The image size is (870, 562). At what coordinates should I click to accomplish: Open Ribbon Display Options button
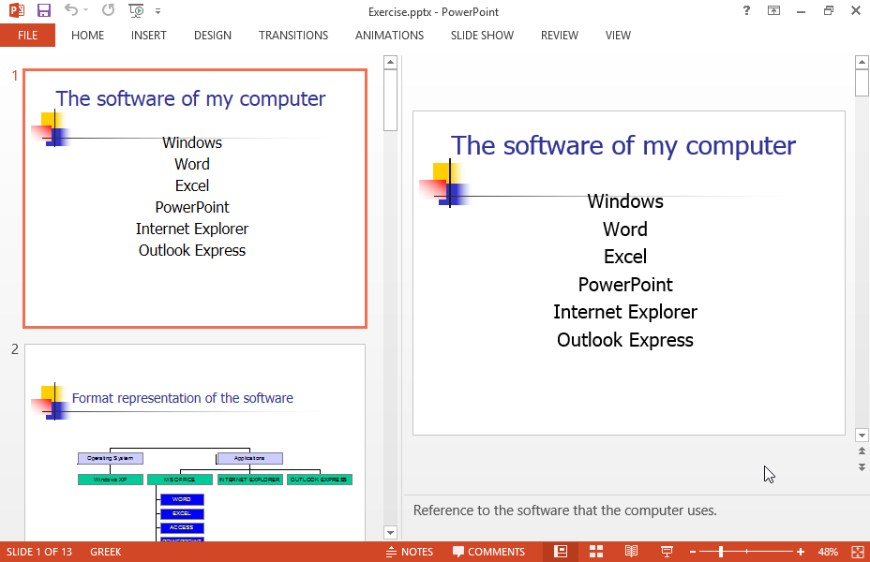[x=773, y=10]
